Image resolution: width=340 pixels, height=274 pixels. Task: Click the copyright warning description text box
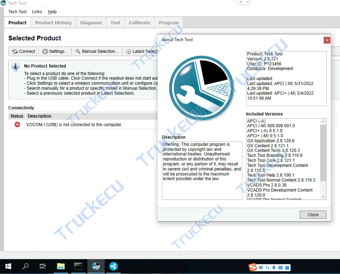202,170
